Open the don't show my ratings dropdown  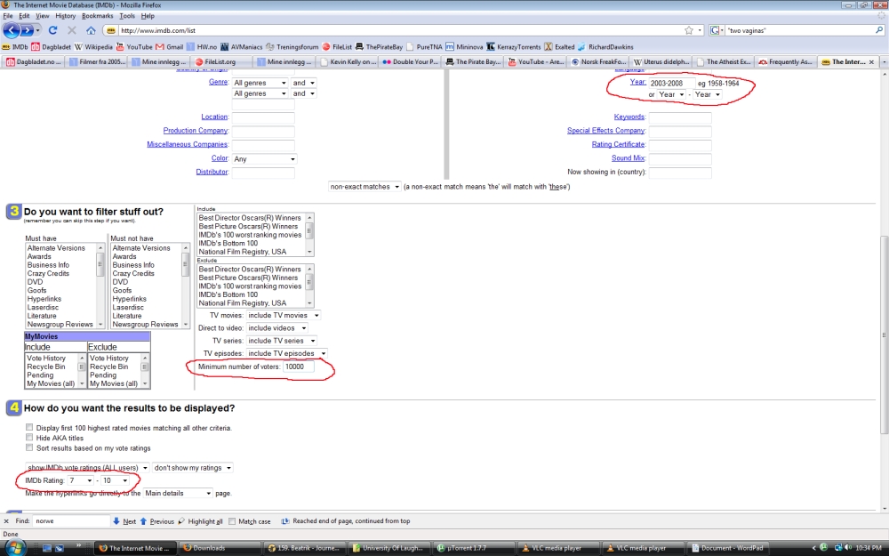tap(193, 468)
